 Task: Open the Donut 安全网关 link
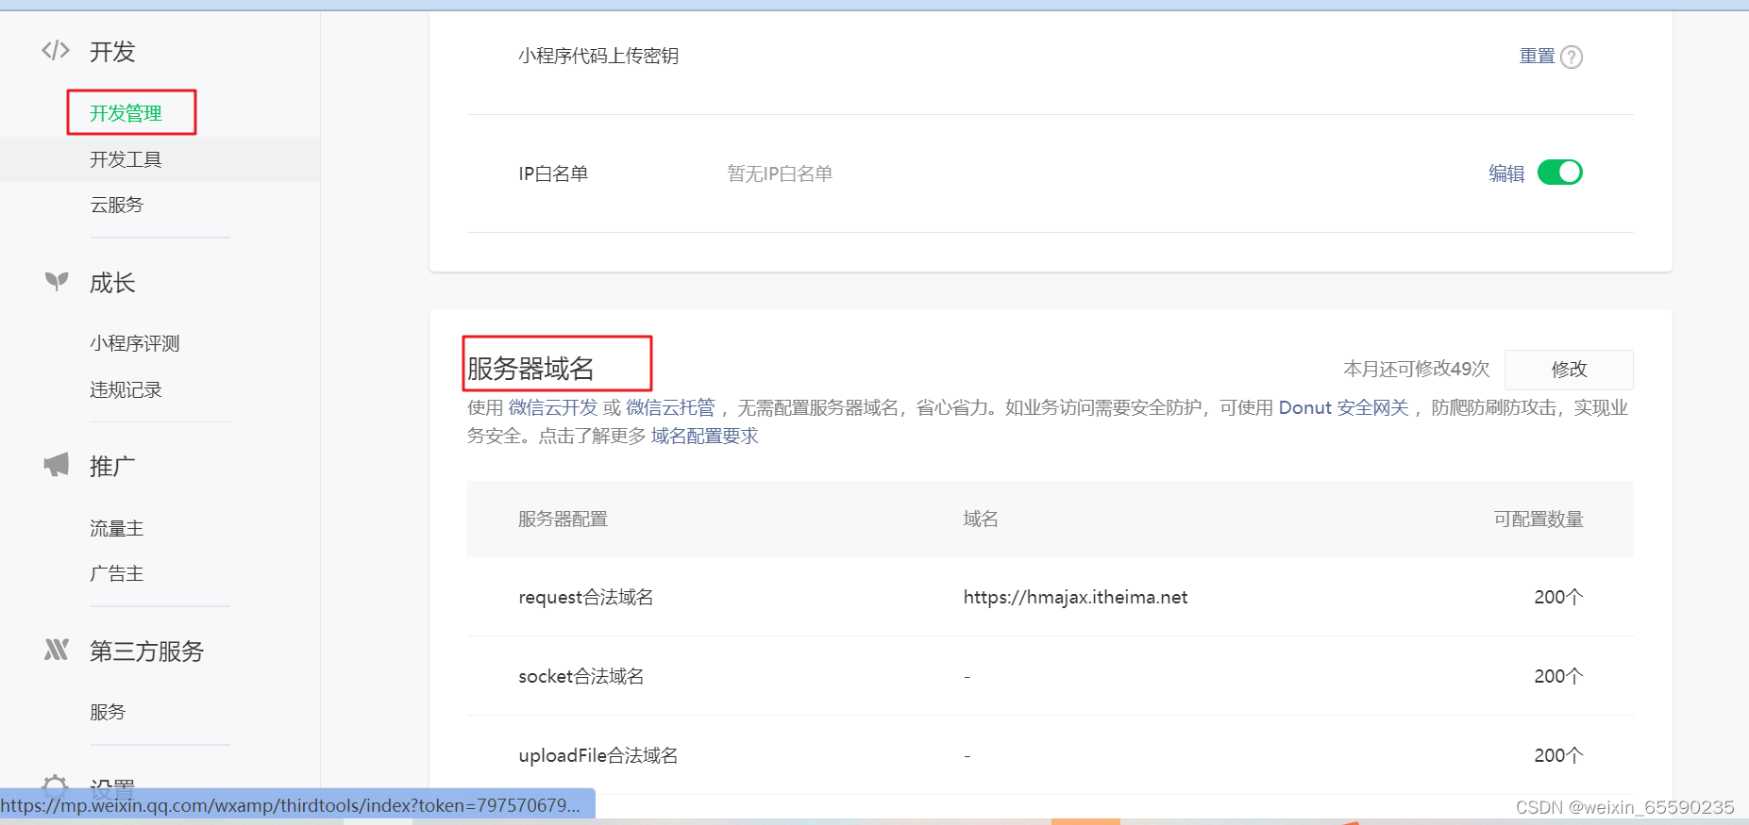(1343, 407)
